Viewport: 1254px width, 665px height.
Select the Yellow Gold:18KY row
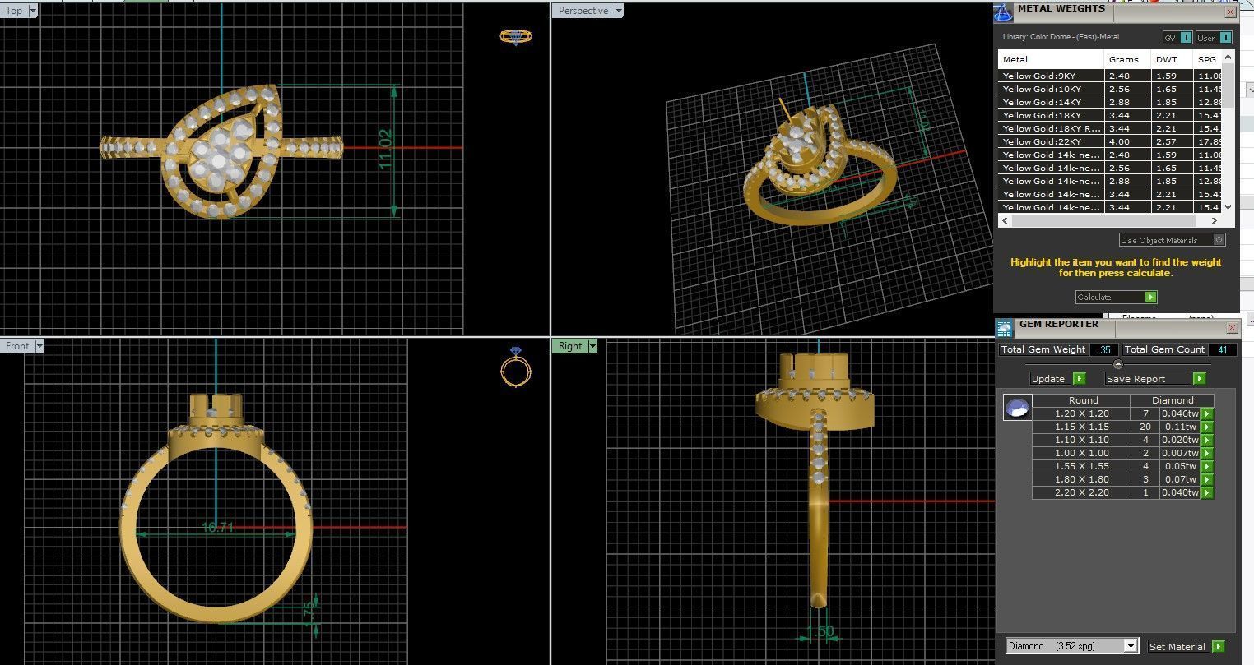click(x=1110, y=115)
